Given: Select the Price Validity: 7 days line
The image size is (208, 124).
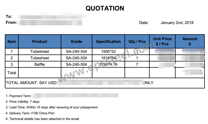Looking at the screenshot, I should pyautogui.click(x=22, y=102).
